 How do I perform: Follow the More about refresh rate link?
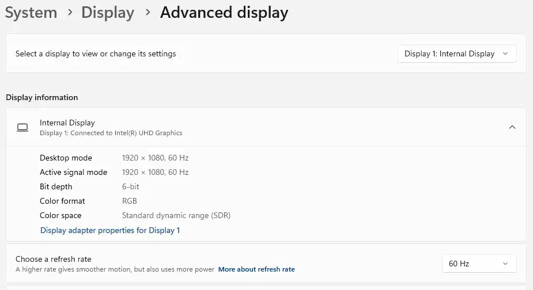click(x=256, y=269)
